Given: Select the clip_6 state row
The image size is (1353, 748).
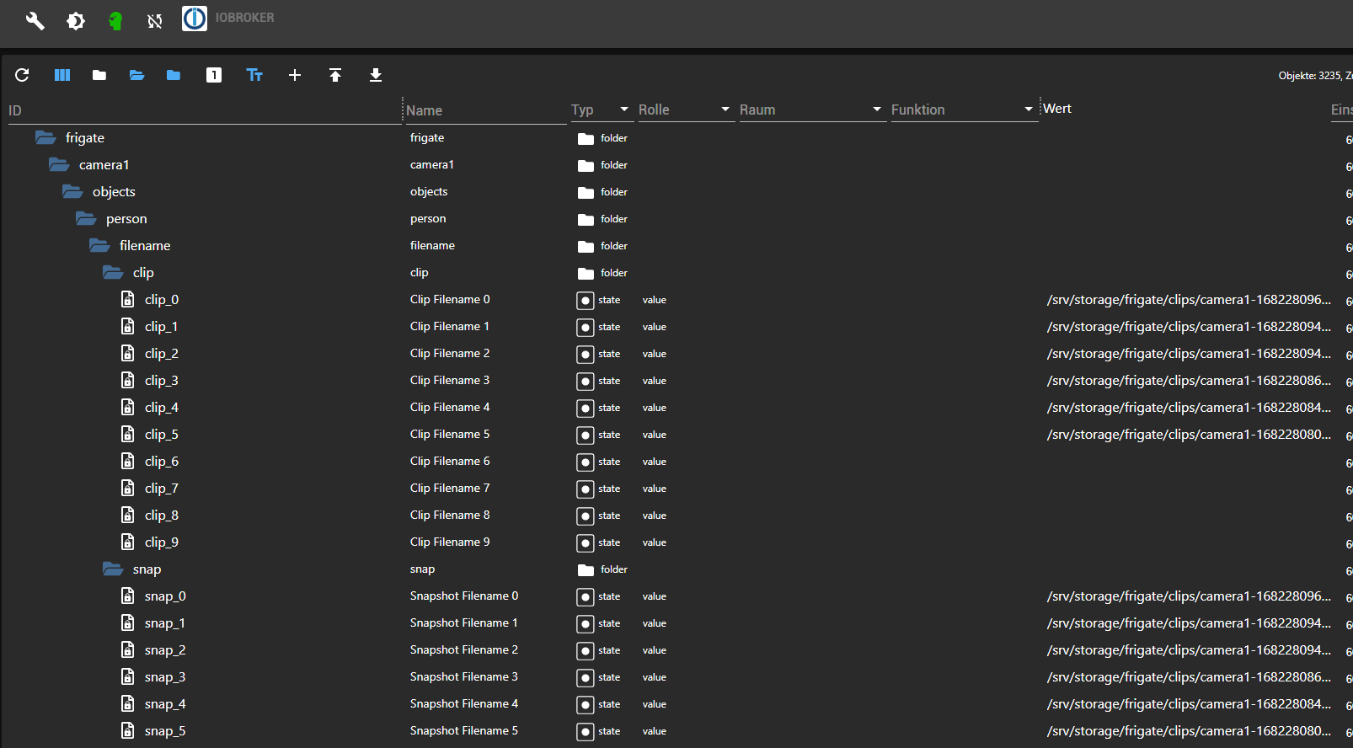Looking at the screenshot, I should pyautogui.click(x=676, y=461).
